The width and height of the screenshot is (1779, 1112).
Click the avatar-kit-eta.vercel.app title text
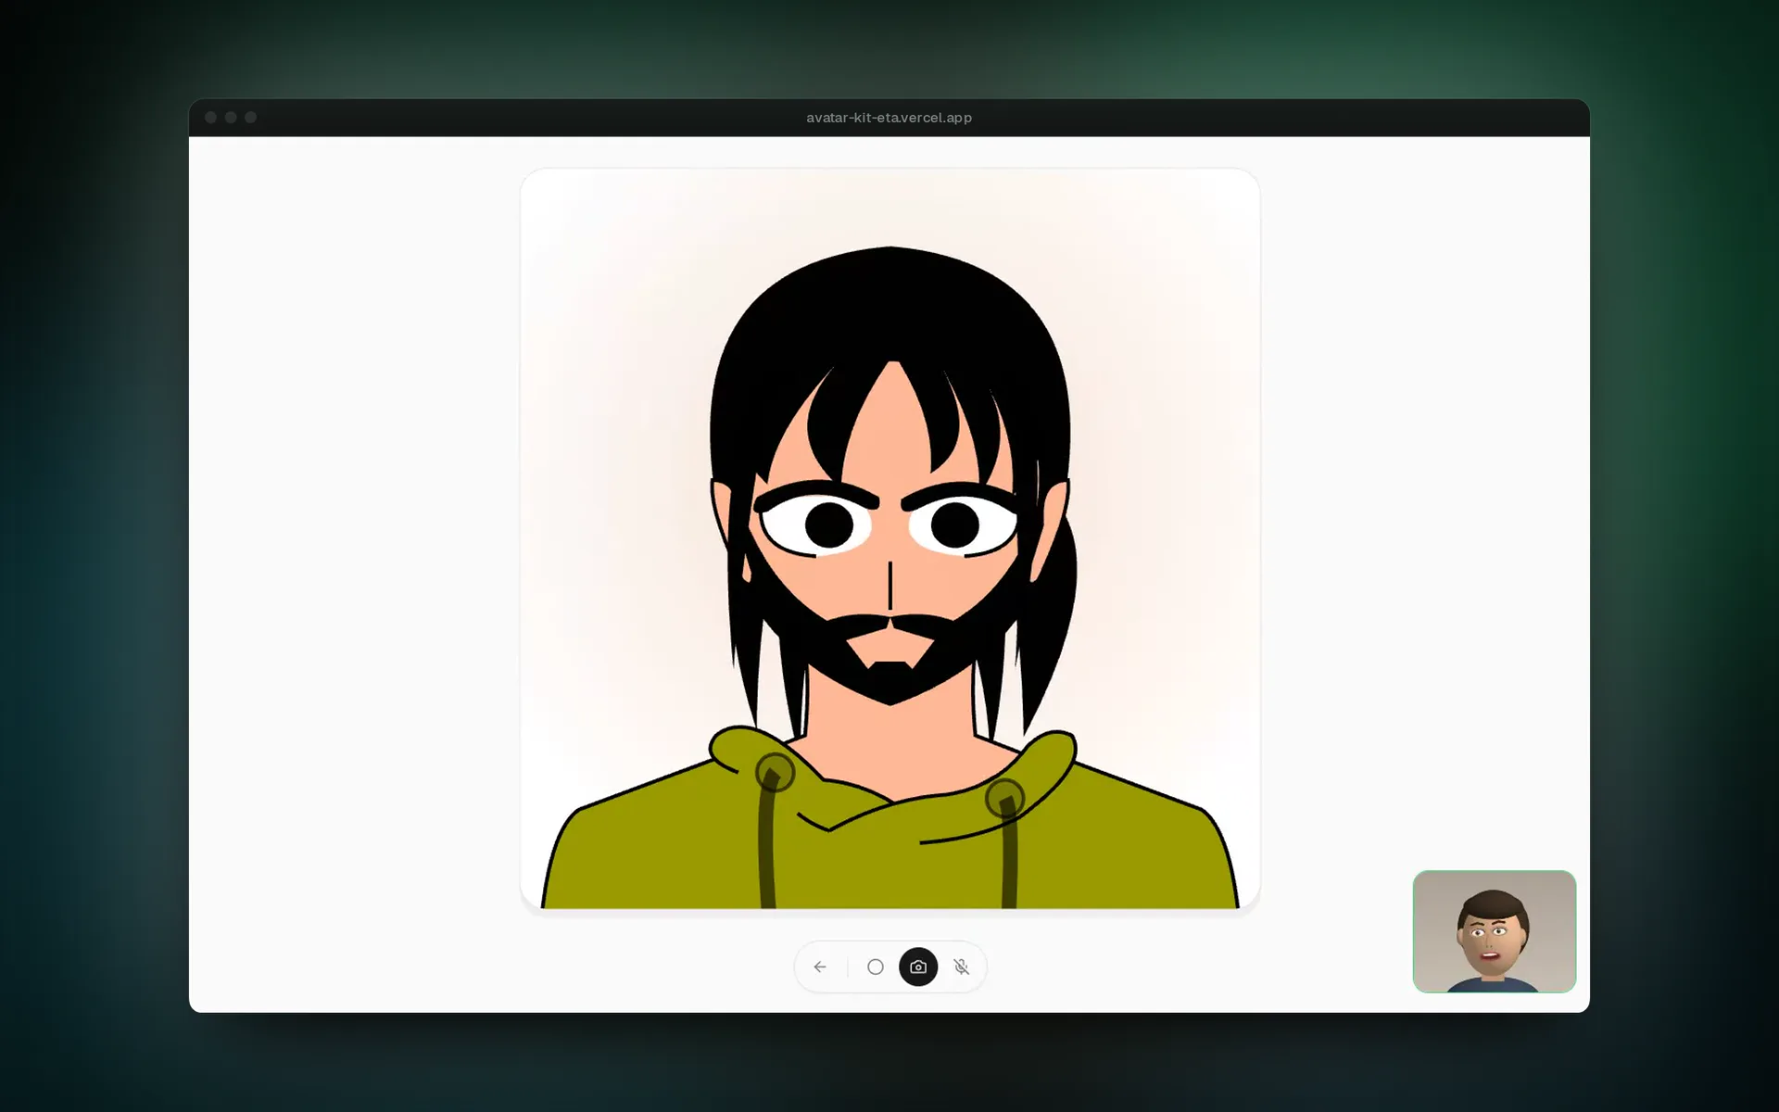pyautogui.click(x=889, y=118)
